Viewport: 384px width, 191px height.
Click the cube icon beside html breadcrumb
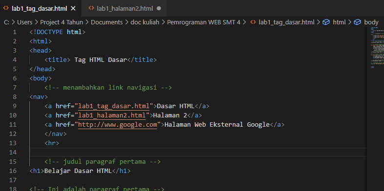326,22
